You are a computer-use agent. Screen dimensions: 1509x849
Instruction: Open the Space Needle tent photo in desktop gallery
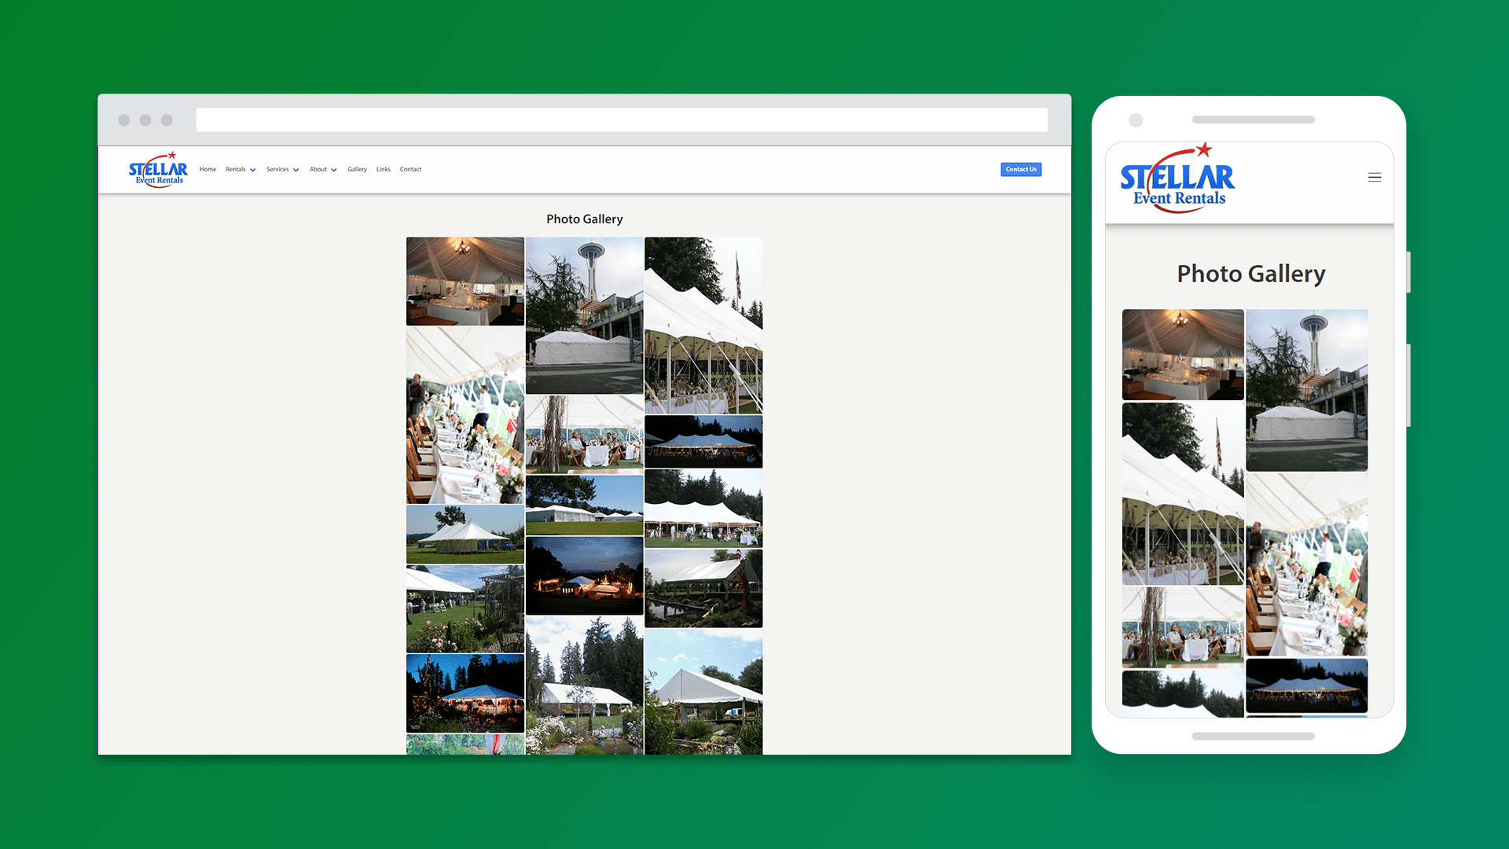pyautogui.click(x=584, y=315)
